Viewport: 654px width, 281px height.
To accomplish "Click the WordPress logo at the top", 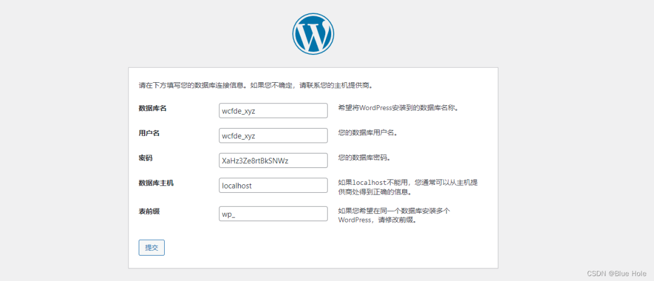I will click(312, 33).
